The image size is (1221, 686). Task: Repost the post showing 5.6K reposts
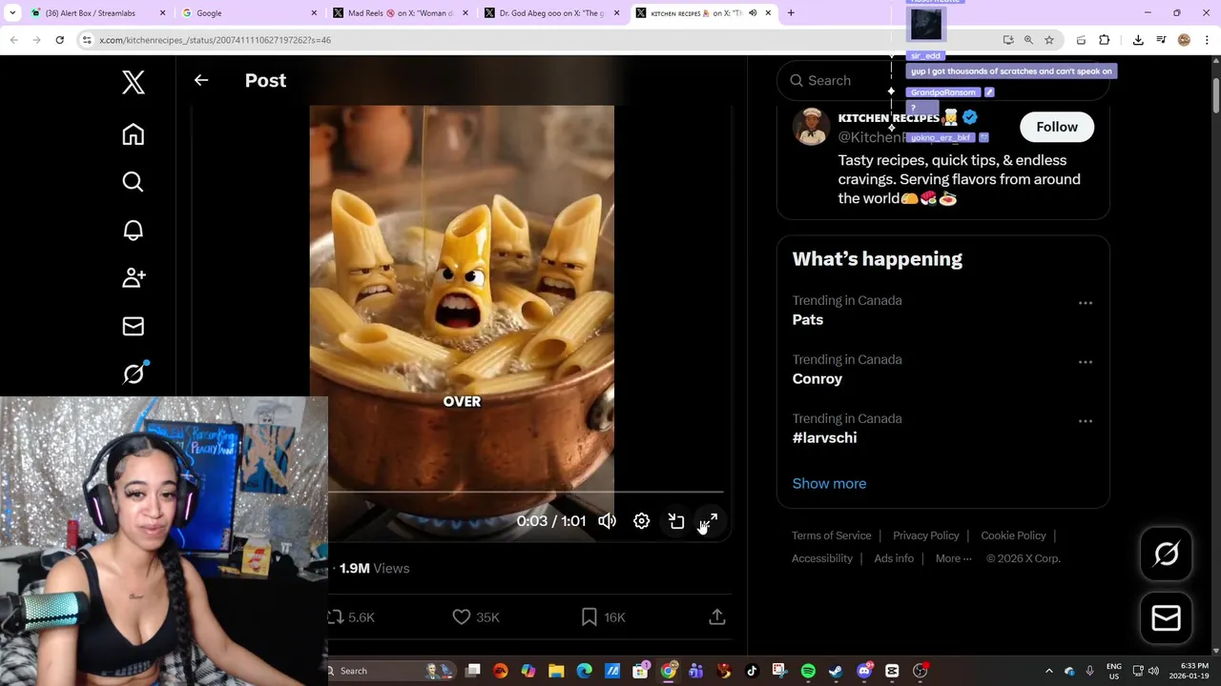tap(351, 617)
